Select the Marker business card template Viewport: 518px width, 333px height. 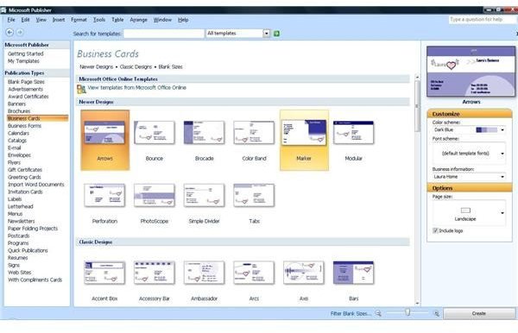pyautogui.click(x=304, y=141)
